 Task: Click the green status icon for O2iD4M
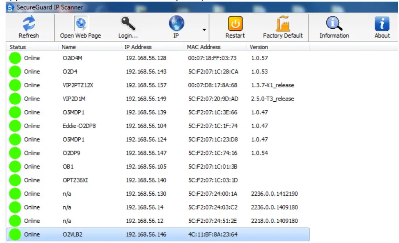[x=15, y=58]
